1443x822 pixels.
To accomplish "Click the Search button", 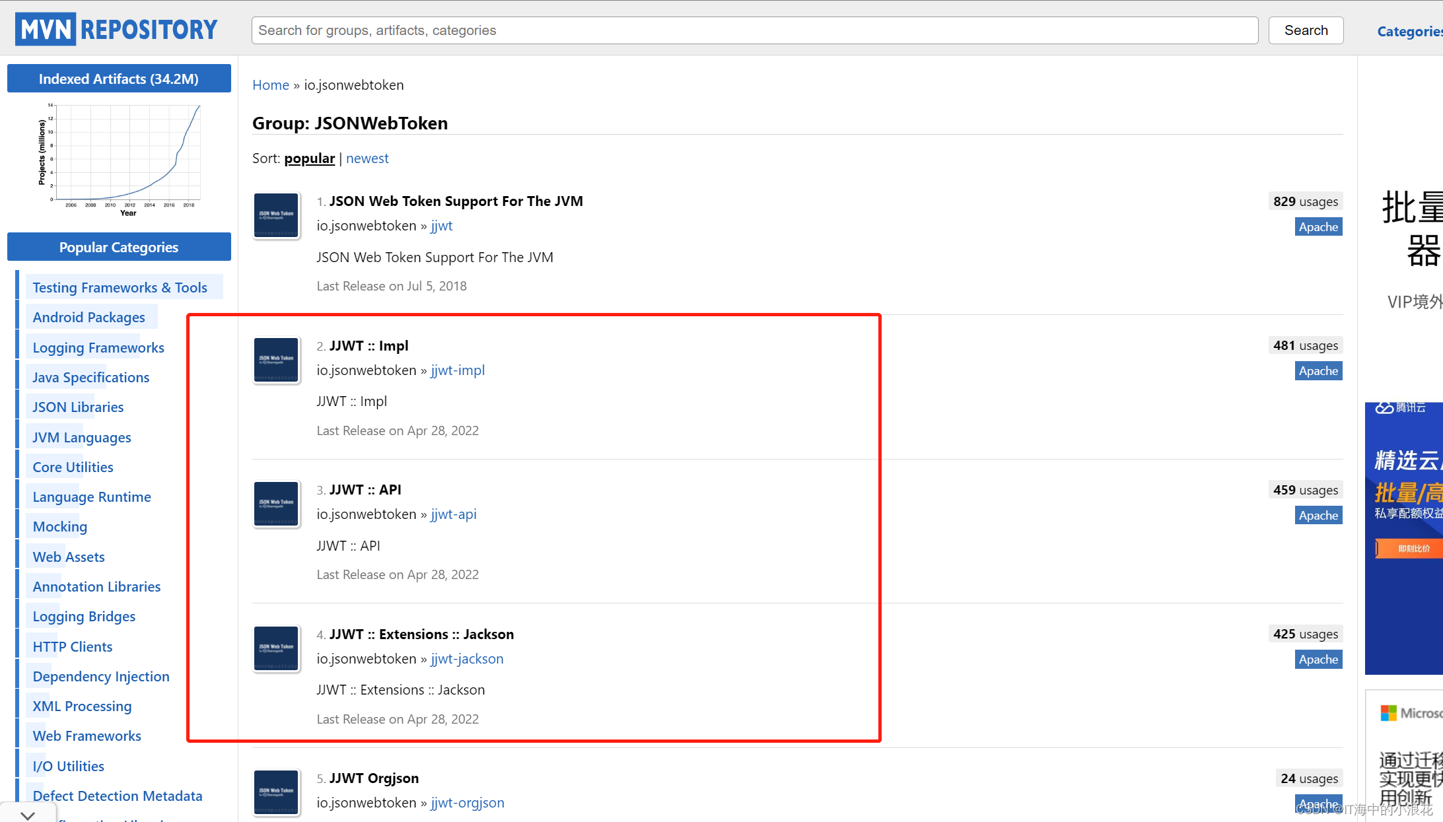I will [x=1305, y=30].
